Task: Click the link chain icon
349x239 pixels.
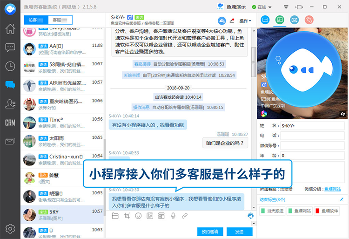Action: pyautogui.click(x=185, y=216)
